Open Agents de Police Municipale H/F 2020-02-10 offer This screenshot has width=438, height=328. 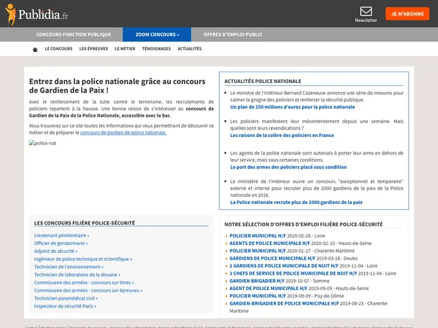point(269,243)
